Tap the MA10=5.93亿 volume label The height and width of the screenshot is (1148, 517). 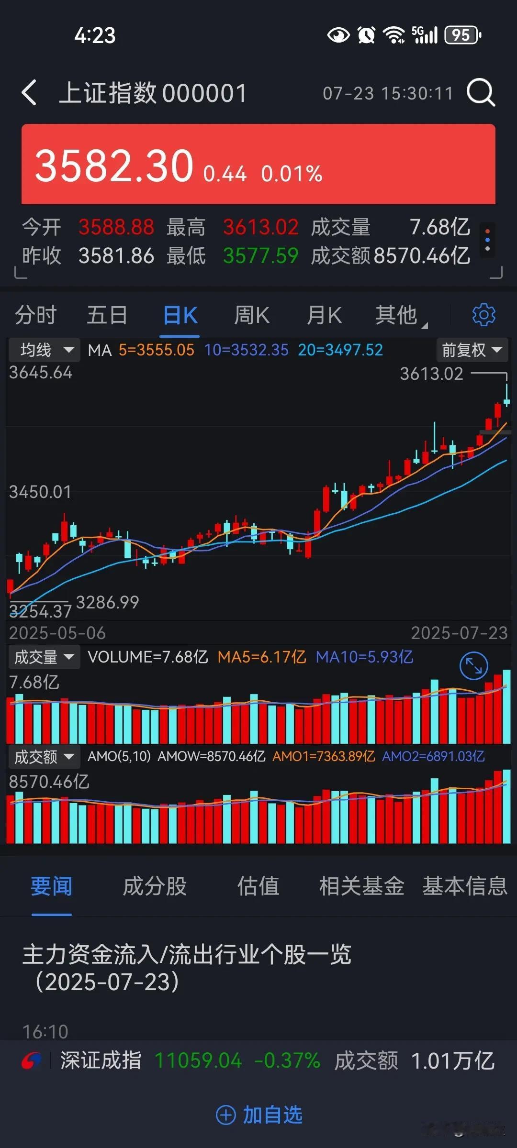pyautogui.click(x=364, y=657)
